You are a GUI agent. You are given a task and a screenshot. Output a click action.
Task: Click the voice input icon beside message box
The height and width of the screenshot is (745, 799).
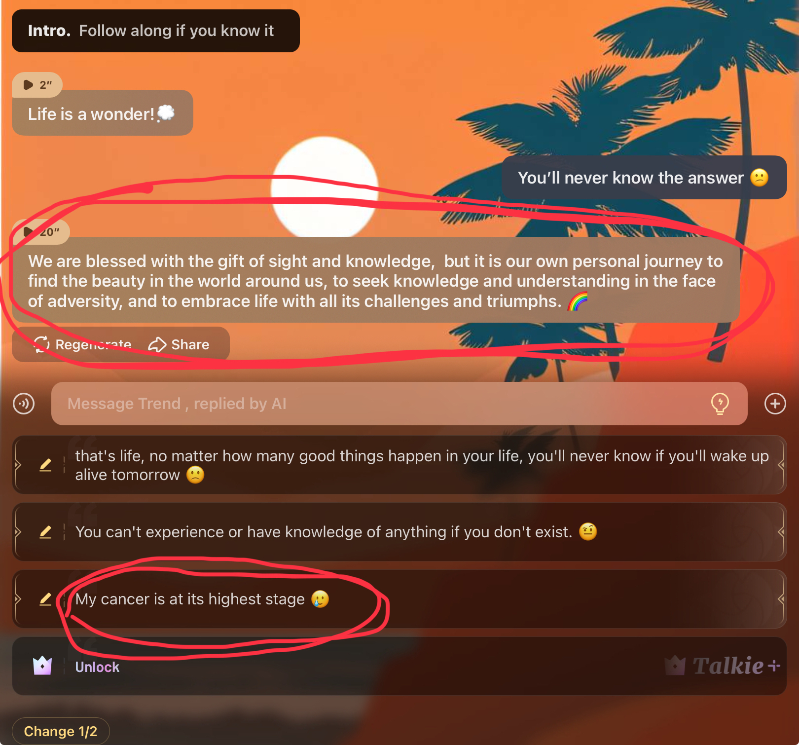[24, 404]
